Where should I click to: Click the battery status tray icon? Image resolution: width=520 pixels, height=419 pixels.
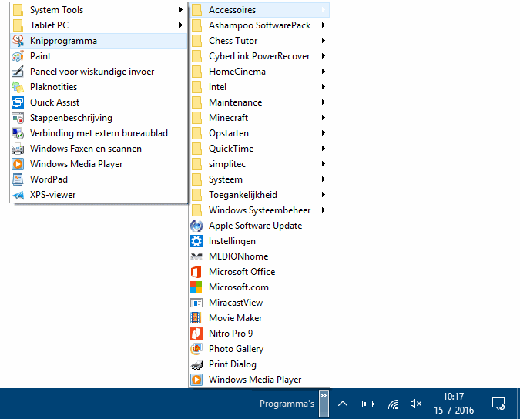click(367, 404)
